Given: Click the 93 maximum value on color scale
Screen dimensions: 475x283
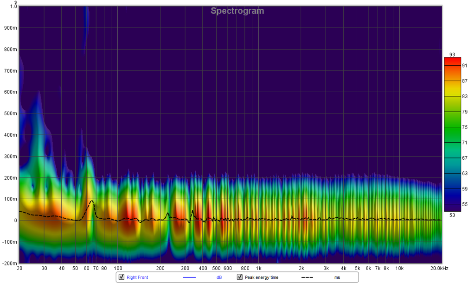Looking at the screenshot, I should (x=452, y=55).
